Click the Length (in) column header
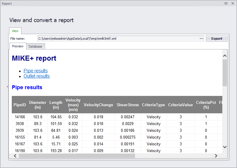 [x=56, y=105]
